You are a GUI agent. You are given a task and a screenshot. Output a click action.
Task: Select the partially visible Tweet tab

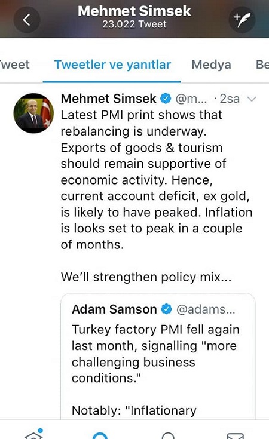tap(14, 65)
